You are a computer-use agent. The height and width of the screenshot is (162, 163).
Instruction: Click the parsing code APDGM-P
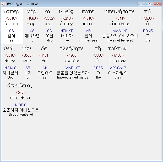(118, 68)
